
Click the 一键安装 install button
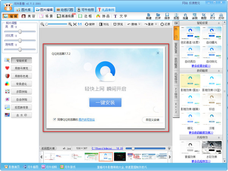click(105, 102)
